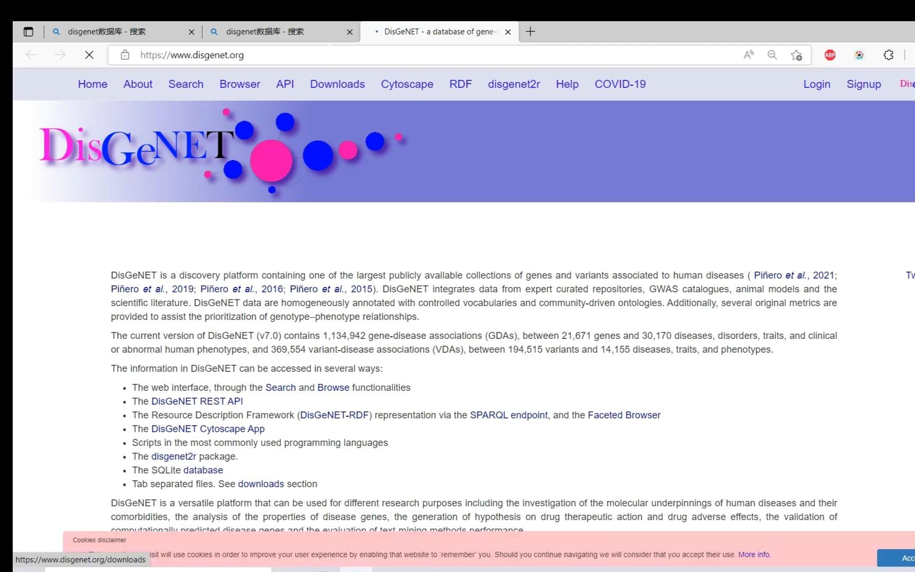Screen dimensions: 915x572
Task: Open the COVID-19 menu item
Action: tap(620, 84)
